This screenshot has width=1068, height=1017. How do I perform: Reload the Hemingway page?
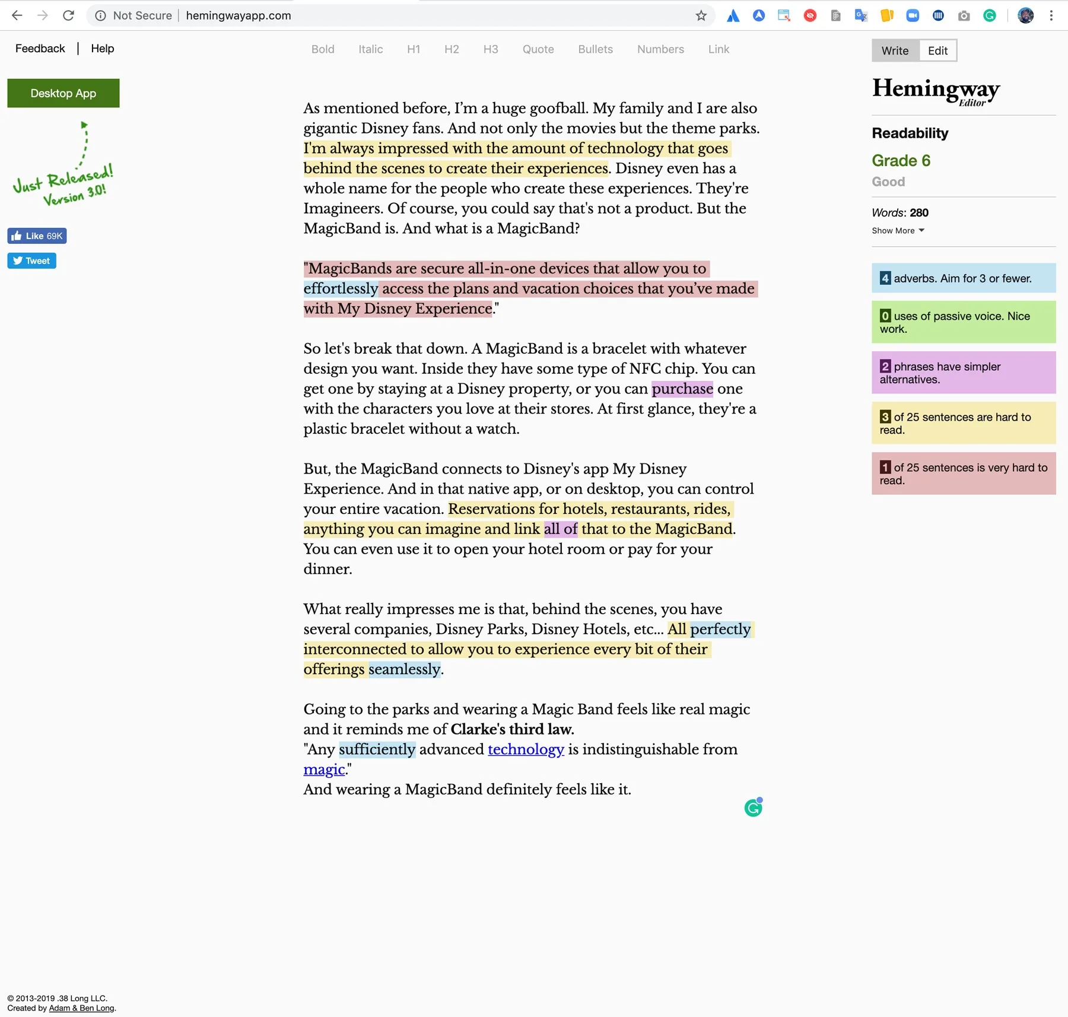(69, 15)
